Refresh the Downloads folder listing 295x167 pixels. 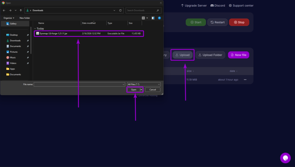[120, 10]
